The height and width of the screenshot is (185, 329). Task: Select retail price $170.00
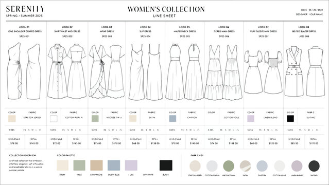[x=314, y=143]
